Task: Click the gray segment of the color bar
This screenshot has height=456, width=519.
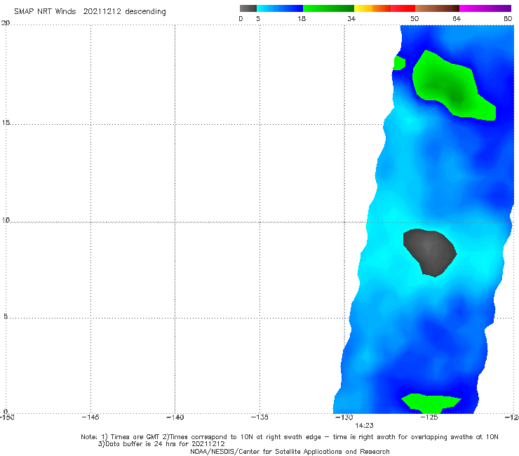Action: point(248,8)
